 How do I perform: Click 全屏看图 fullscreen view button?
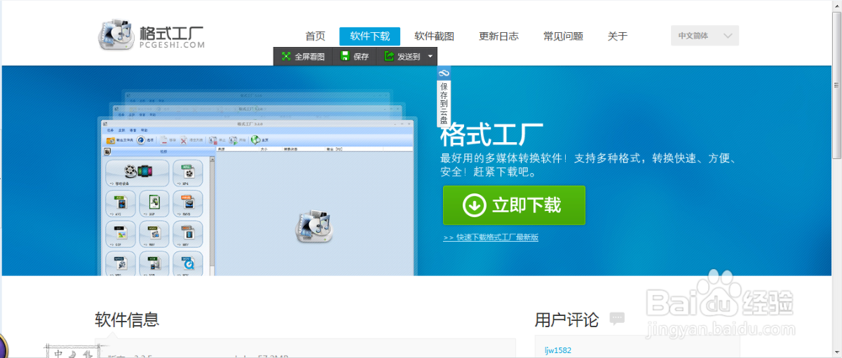[303, 56]
